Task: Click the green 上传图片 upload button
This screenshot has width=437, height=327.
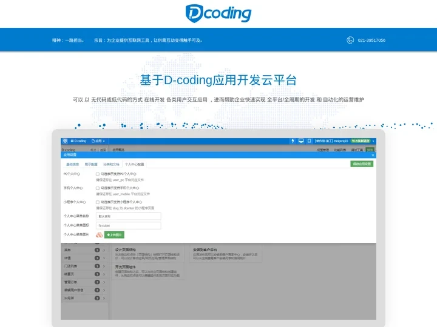Action: point(114,235)
